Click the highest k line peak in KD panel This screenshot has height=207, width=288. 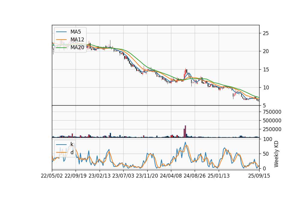click(x=185, y=142)
